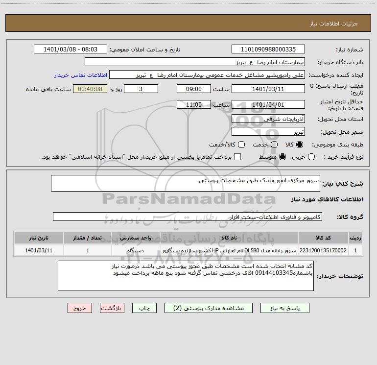The width and height of the screenshot is (377, 365).
Task: Click the تعداد / مقدار column header
Action: point(88,238)
